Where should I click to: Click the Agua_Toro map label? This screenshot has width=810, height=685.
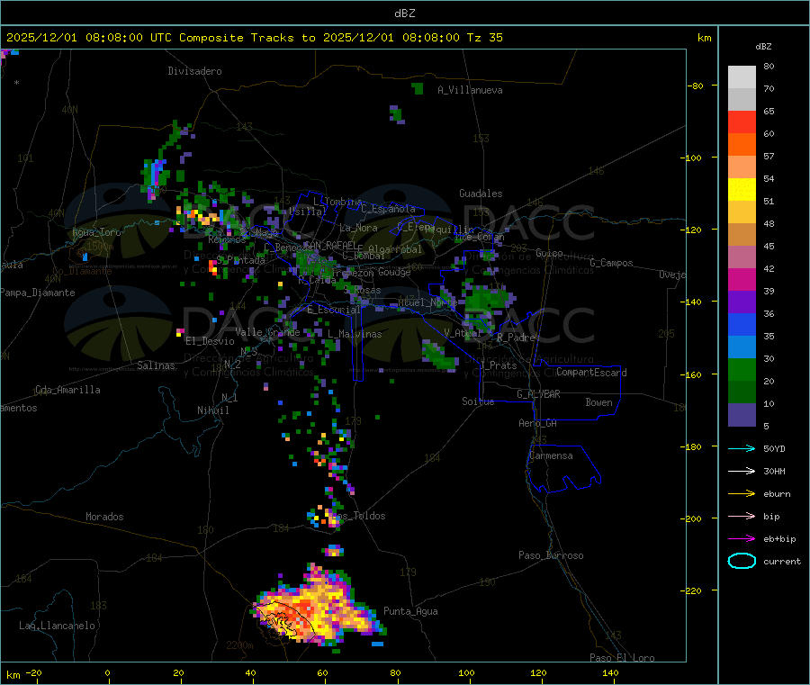point(96,232)
